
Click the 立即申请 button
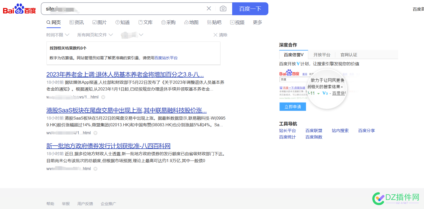[x=293, y=107]
